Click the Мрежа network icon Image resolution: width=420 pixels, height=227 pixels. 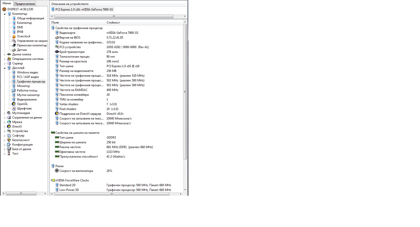point(9,122)
